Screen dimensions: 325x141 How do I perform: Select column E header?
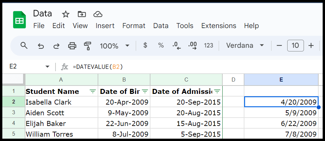point(281,80)
